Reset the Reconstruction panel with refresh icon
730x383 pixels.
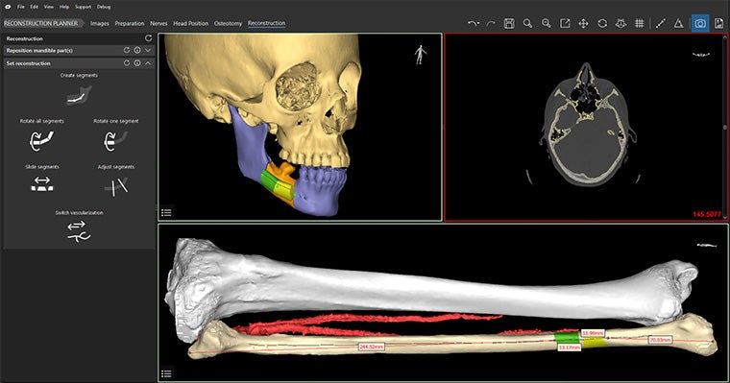coord(148,38)
